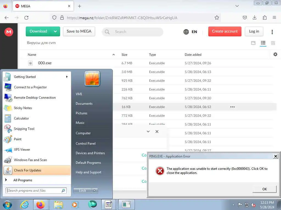Open a new browser tab

(79, 6)
